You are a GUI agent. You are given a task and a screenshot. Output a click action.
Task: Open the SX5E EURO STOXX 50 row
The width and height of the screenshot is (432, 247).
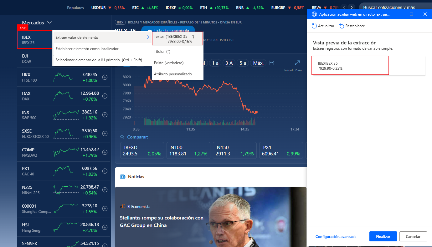tap(64, 134)
